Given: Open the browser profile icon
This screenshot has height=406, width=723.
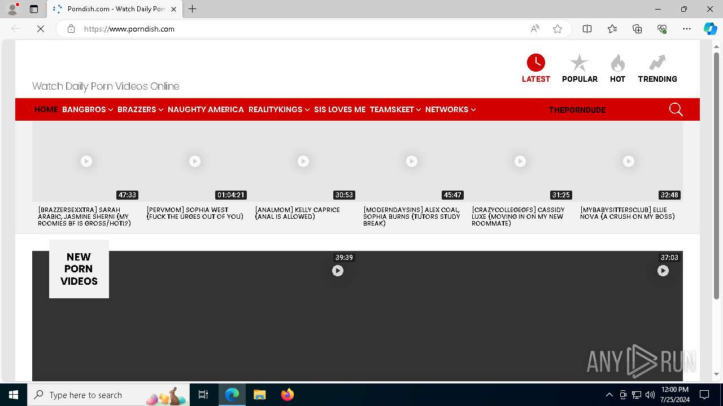Looking at the screenshot, I should [12, 9].
